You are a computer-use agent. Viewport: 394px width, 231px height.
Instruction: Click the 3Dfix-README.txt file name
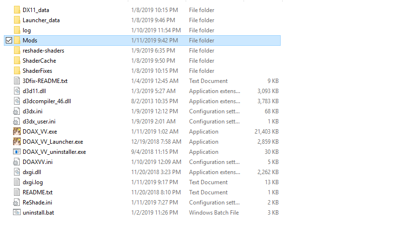tap(45, 81)
